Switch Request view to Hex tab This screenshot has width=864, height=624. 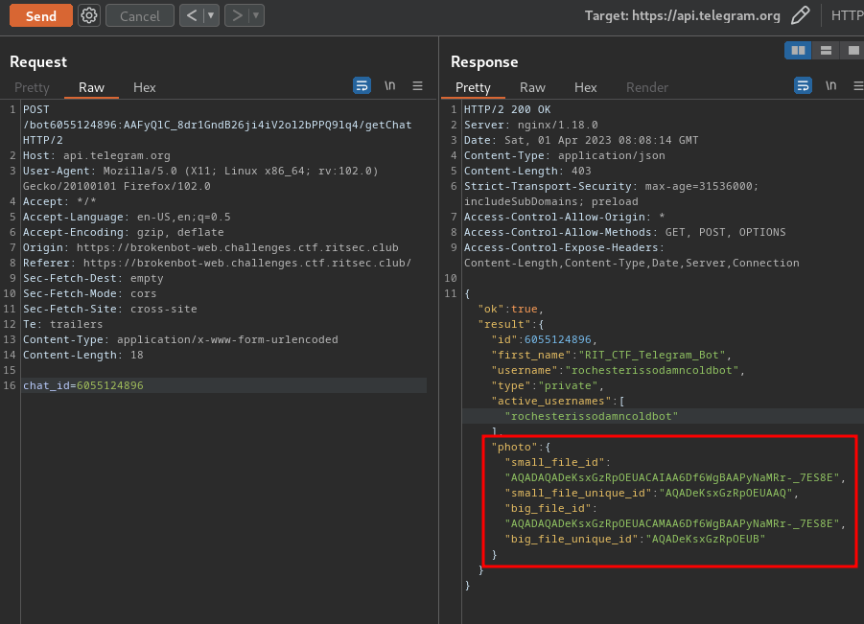click(145, 87)
